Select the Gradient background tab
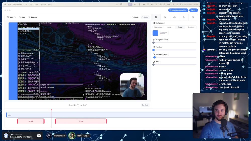 coord(191,27)
